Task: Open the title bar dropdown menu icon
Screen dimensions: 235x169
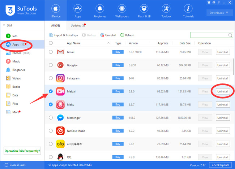Action: tap(219, 3)
